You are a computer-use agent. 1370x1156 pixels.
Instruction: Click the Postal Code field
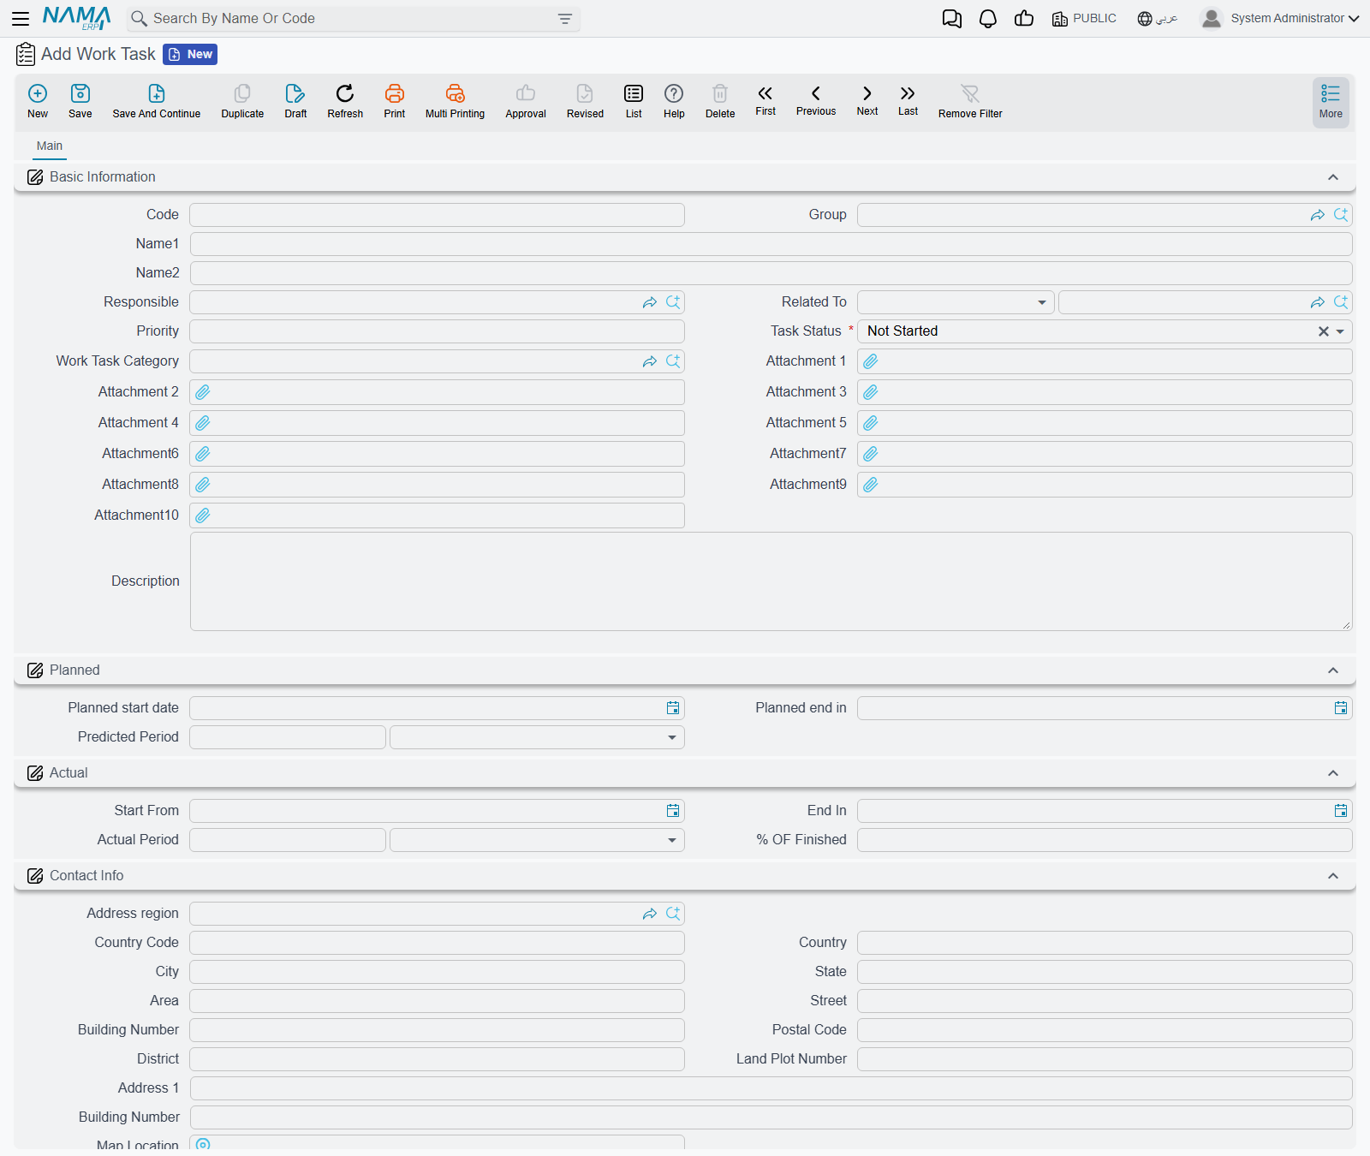coord(1105,1030)
